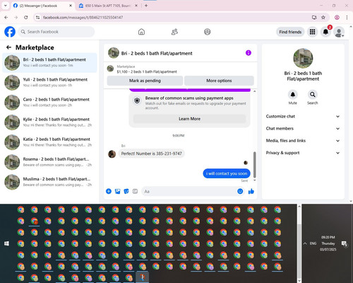Click the taskbar overflow scrollbar

(299, 250)
